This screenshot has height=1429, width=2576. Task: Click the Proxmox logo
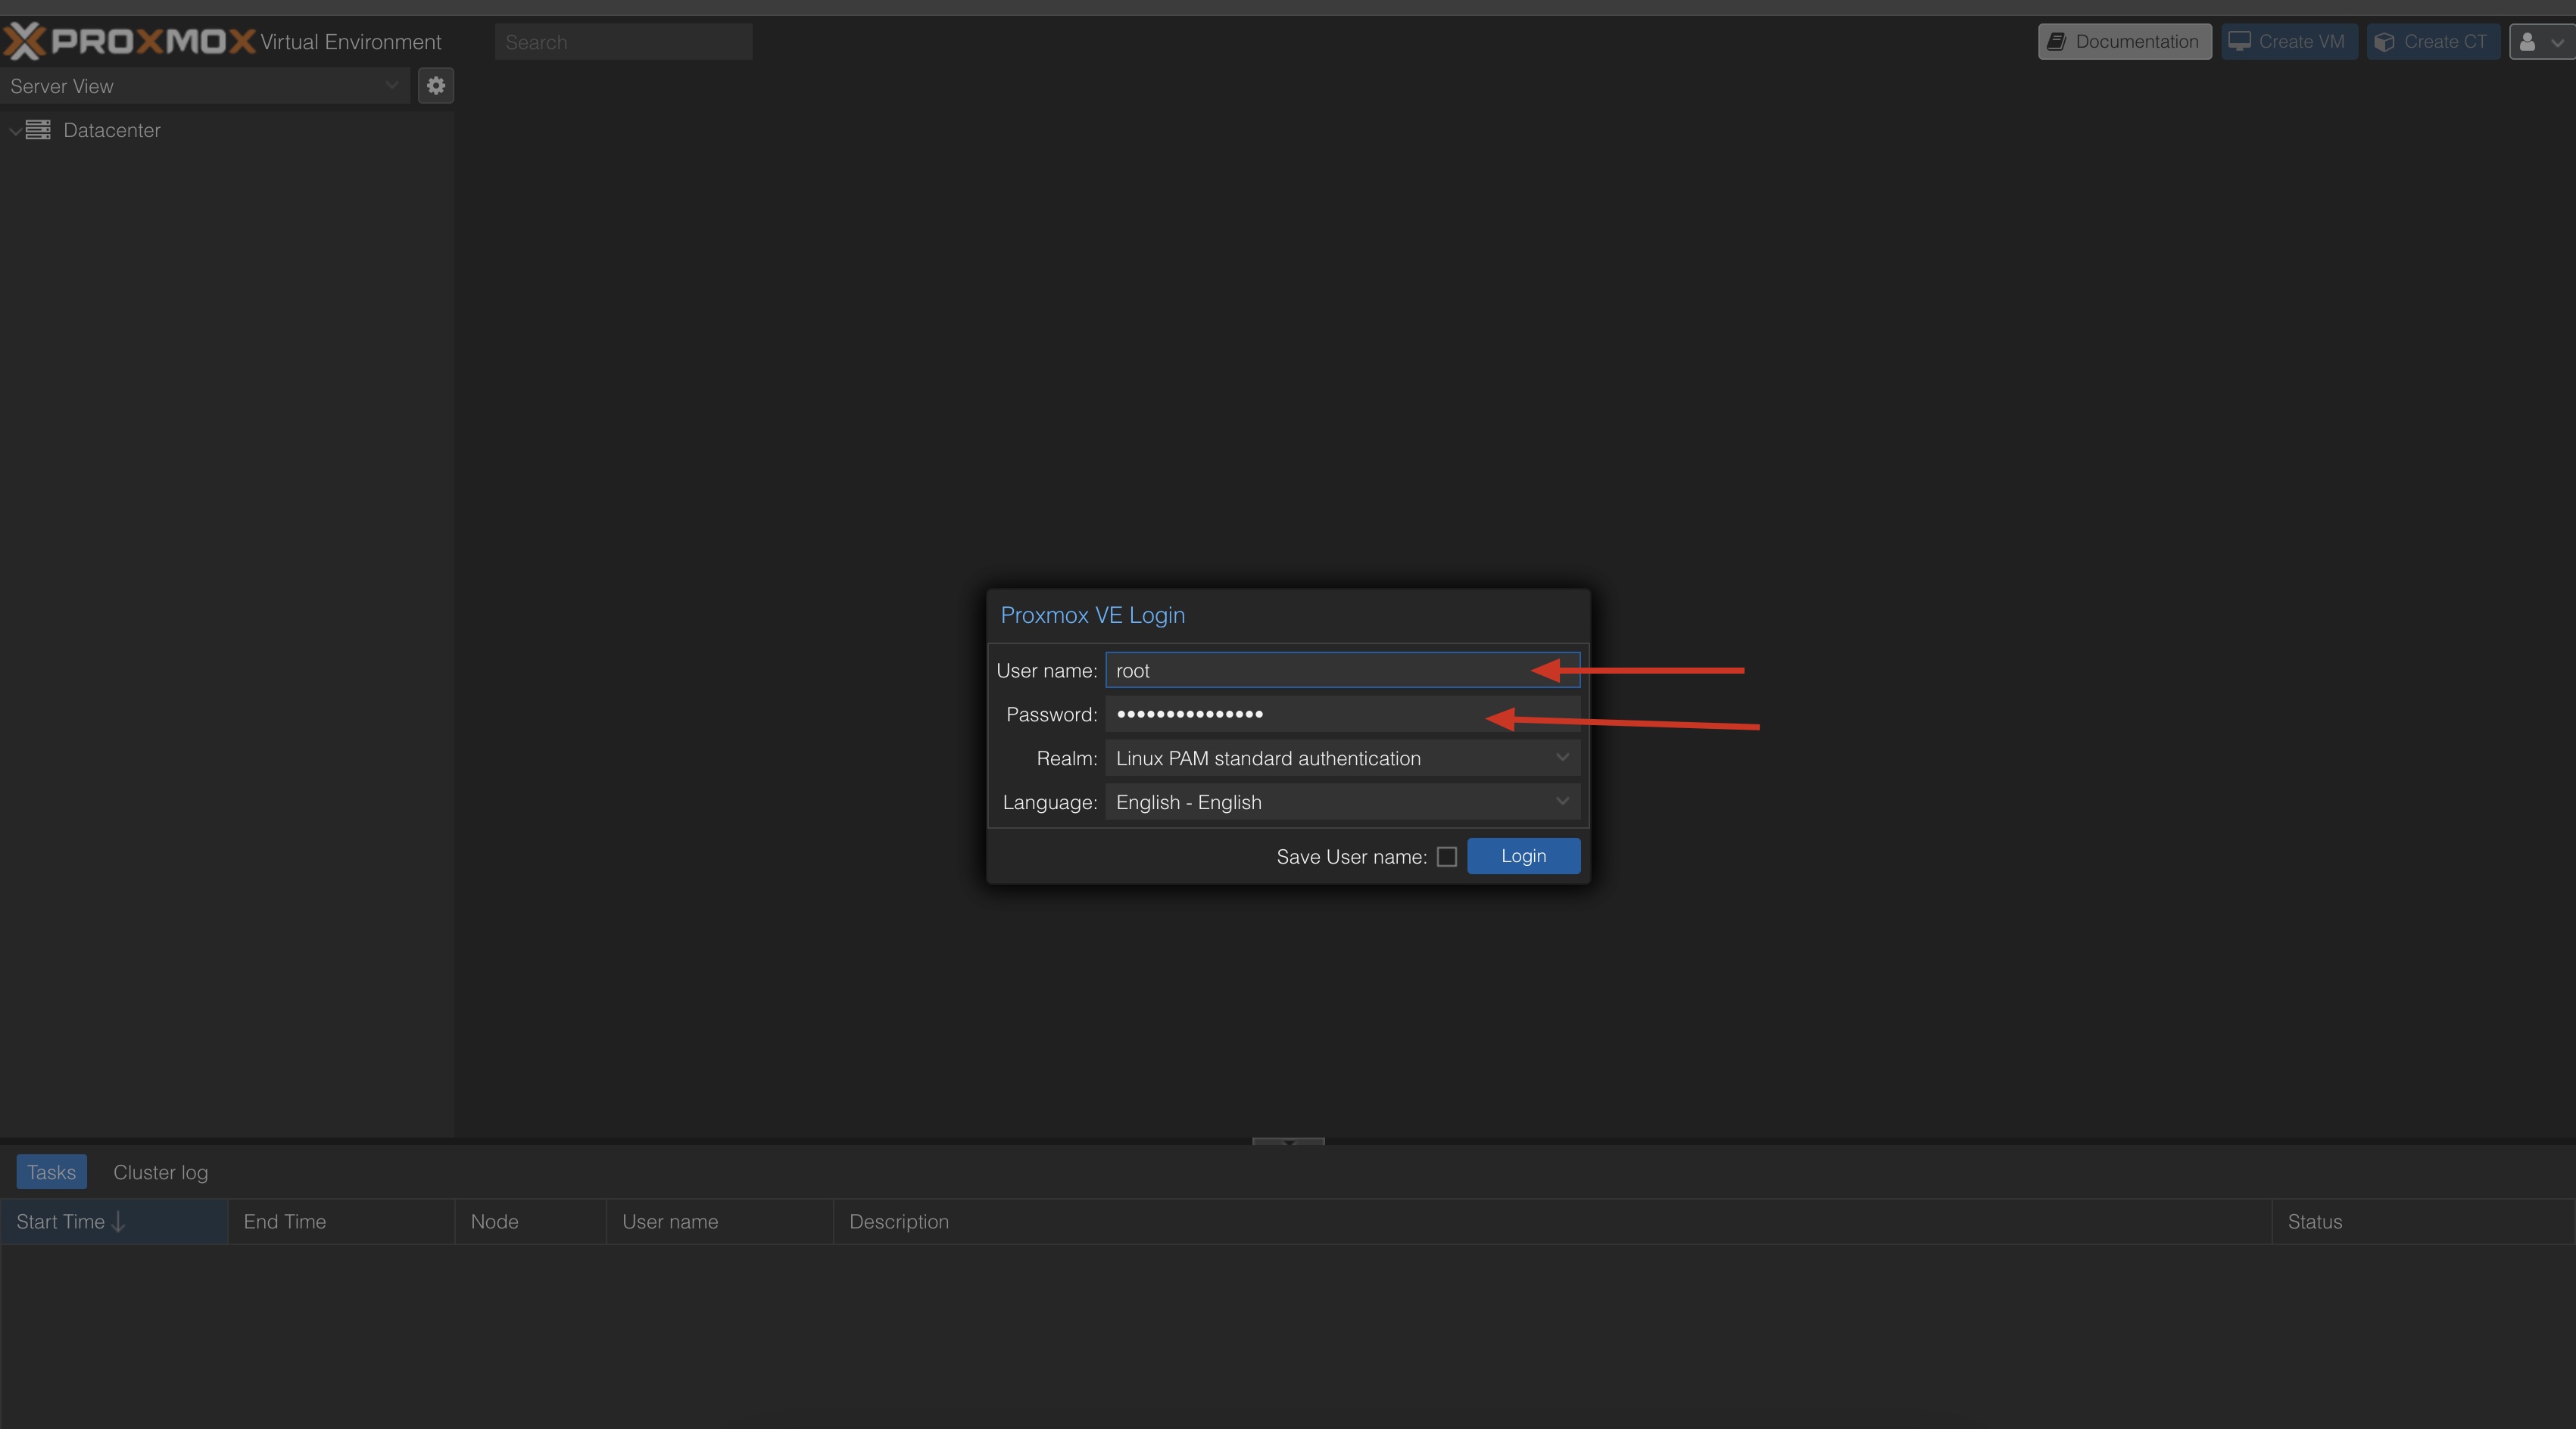[x=129, y=41]
